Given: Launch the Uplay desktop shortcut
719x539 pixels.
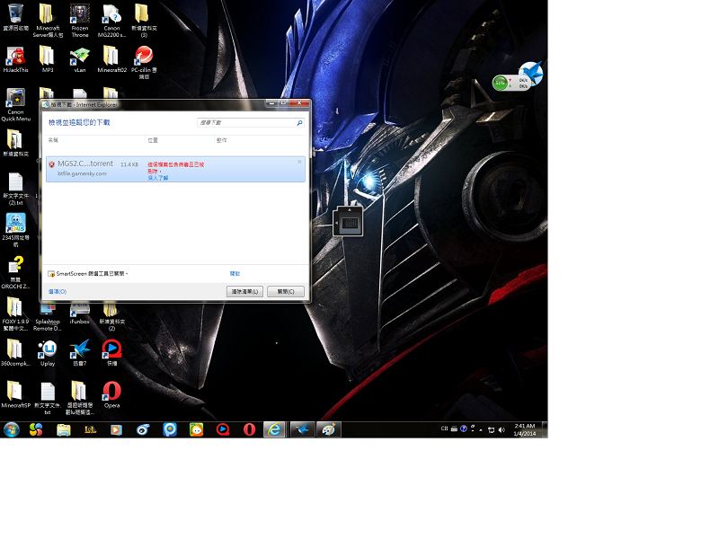Looking at the screenshot, I should pos(48,352).
